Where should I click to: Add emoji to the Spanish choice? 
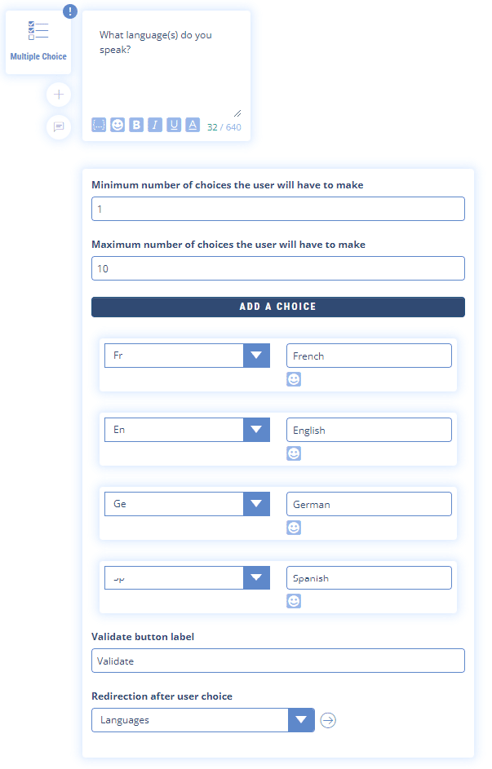click(x=294, y=601)
